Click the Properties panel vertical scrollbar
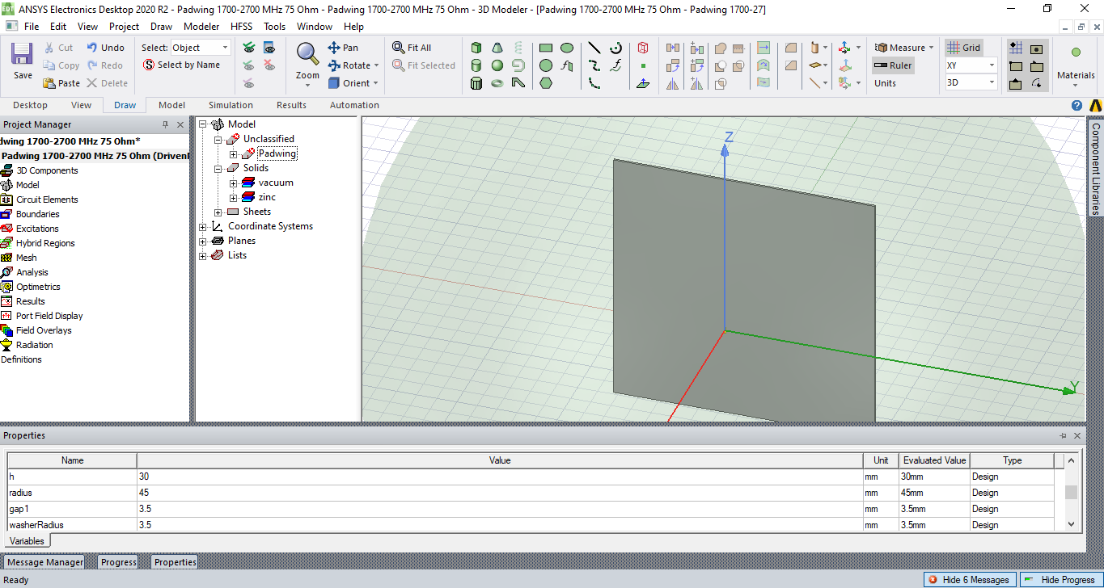This screenshot has width=1104, height=588. point(1071,492)
